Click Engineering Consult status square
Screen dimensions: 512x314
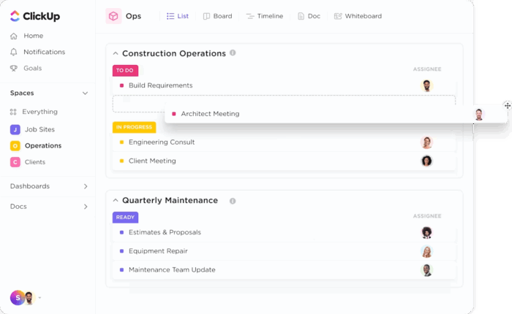[122, 142]
